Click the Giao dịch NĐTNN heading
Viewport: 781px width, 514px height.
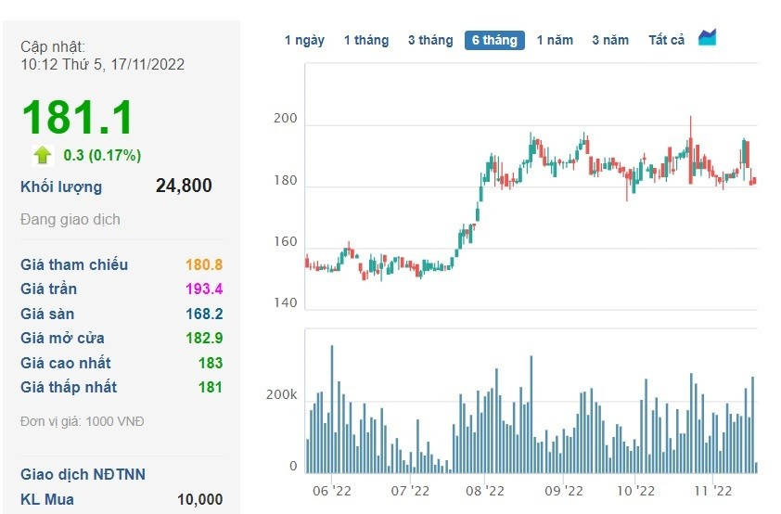83,474
